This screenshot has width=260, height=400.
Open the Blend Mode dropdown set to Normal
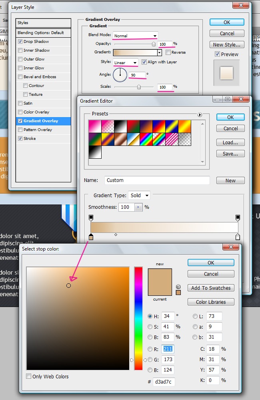click(135, 36)
